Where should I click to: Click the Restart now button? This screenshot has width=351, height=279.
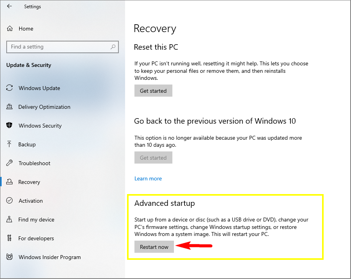pyautogui.click(x=154, y=247)
